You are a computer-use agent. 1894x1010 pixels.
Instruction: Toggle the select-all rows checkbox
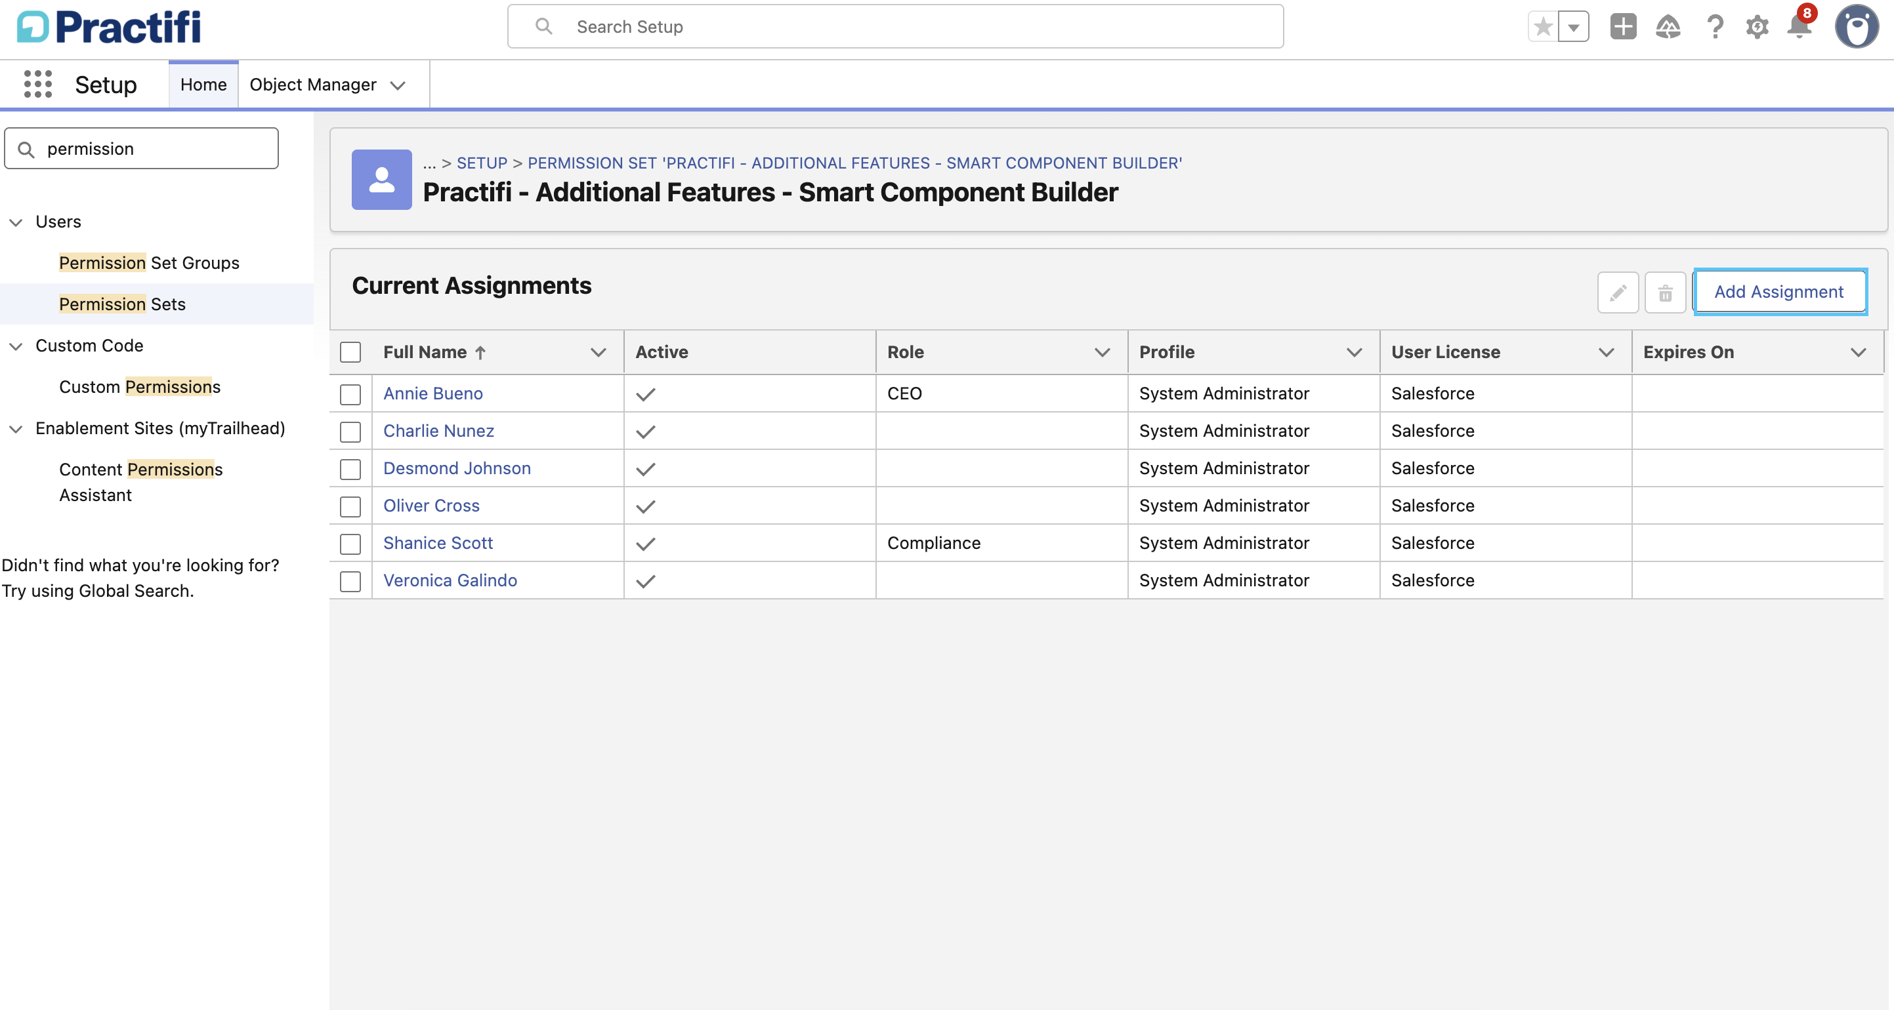click(350, 353)
